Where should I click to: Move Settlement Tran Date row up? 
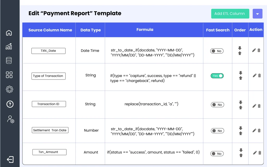pyautogui.click(x=240, y=133)
